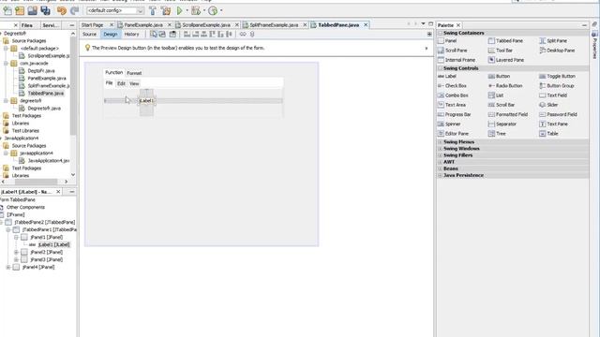The height and width of the screenshot is (337, 600).
Task: Open TabbedPane.java in project tree
Action: point(46,94)
